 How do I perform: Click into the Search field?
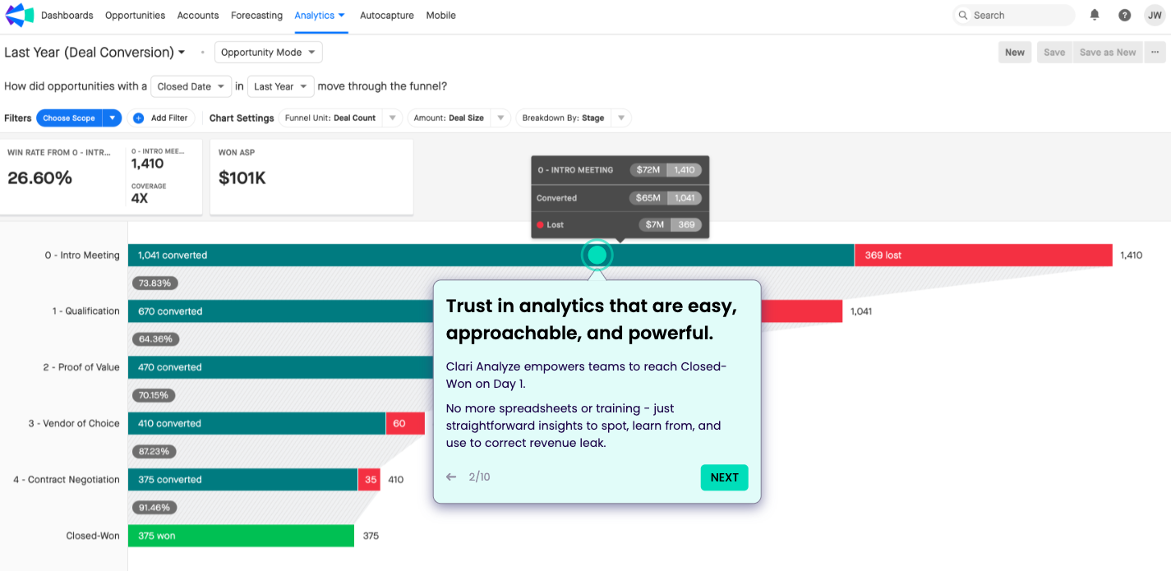tap(1014, 15)
